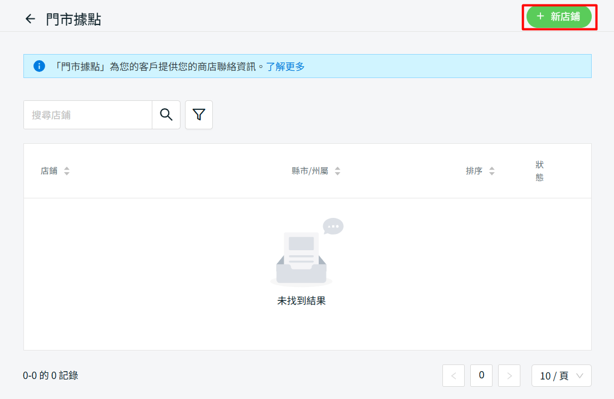Click the magnifying glass search button

click(166, 115)
